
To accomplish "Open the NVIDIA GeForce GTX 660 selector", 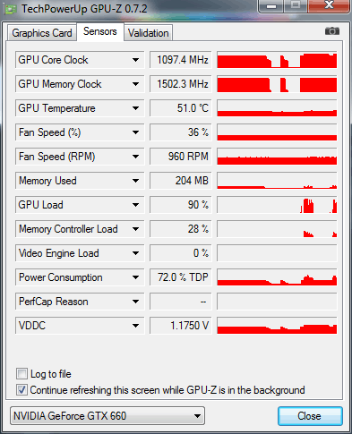I will pos(107,415).
